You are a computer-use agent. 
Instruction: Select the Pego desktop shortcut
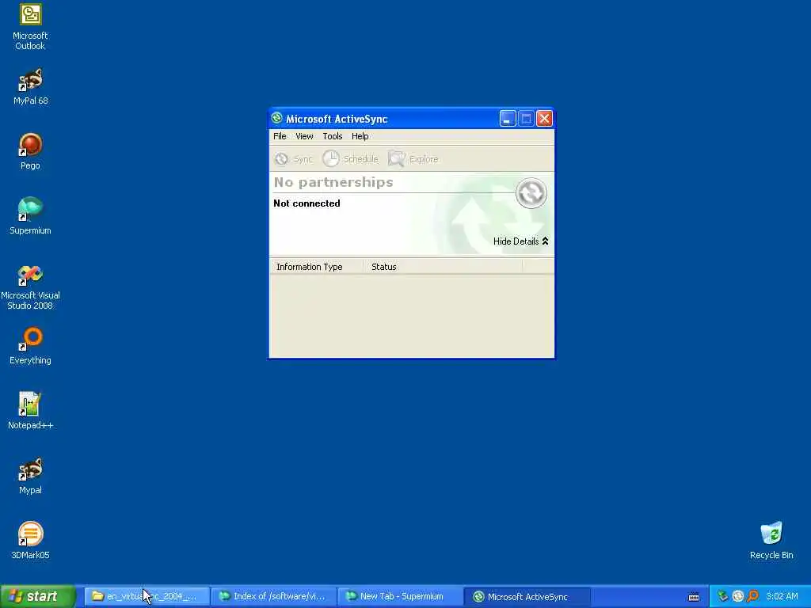31,151
